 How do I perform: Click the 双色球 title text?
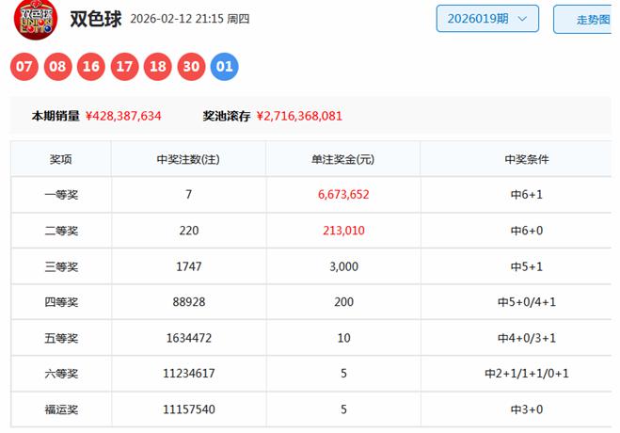tap(96, 19)
